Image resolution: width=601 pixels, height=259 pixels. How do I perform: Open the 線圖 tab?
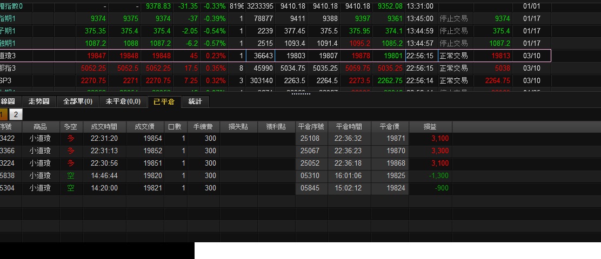8,101
